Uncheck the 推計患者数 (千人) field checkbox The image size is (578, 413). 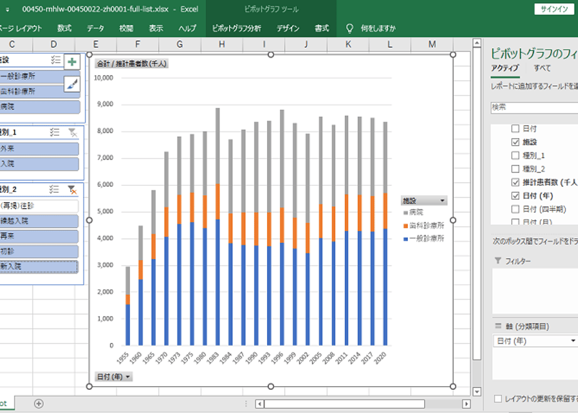coord(515,182)
